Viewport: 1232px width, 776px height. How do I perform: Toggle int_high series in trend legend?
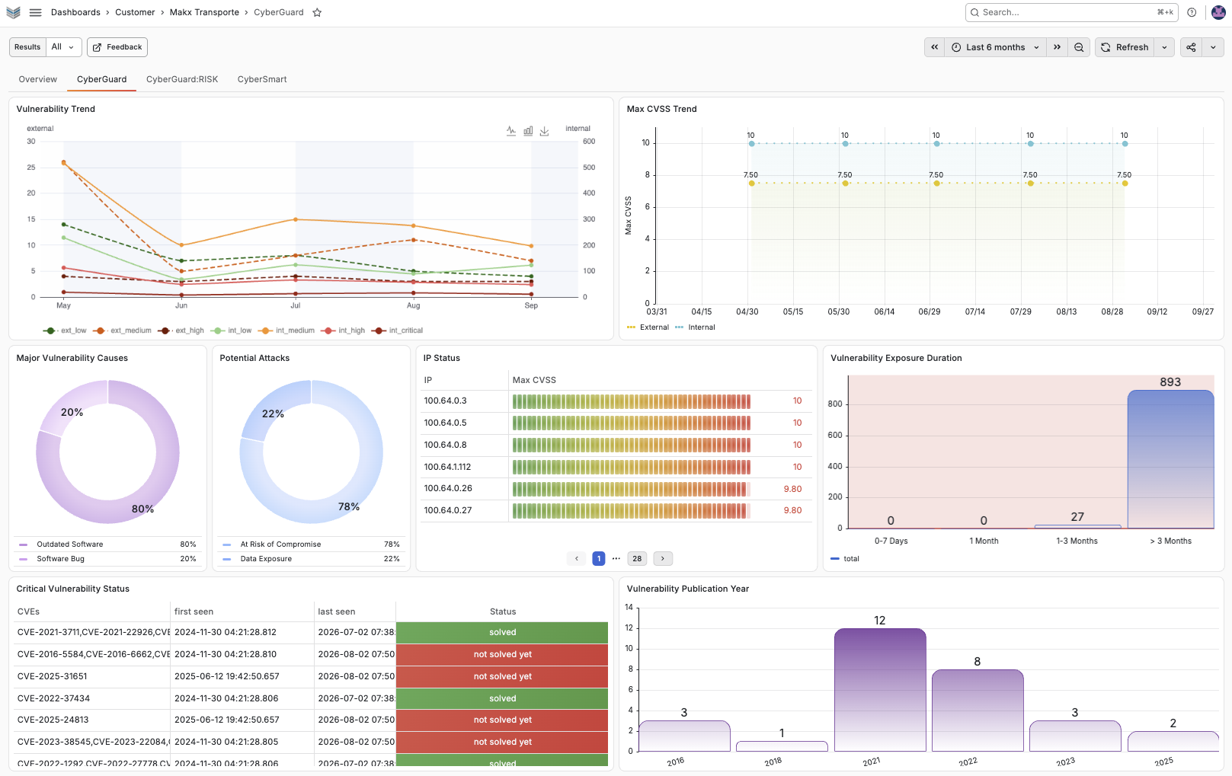(343, 331)
